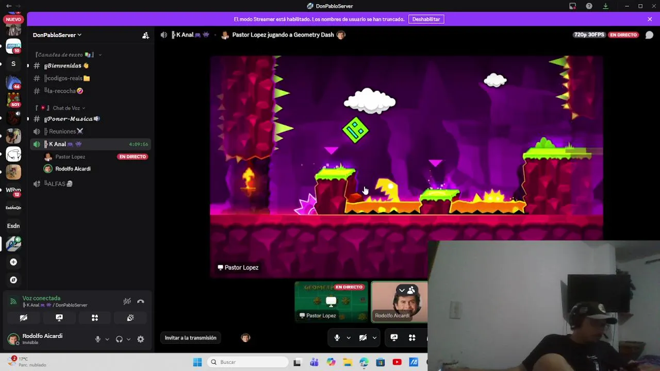Screen dimensions: 660x371
Task: Open Discord inbox icon in title bar
Action: coord(572,6)
